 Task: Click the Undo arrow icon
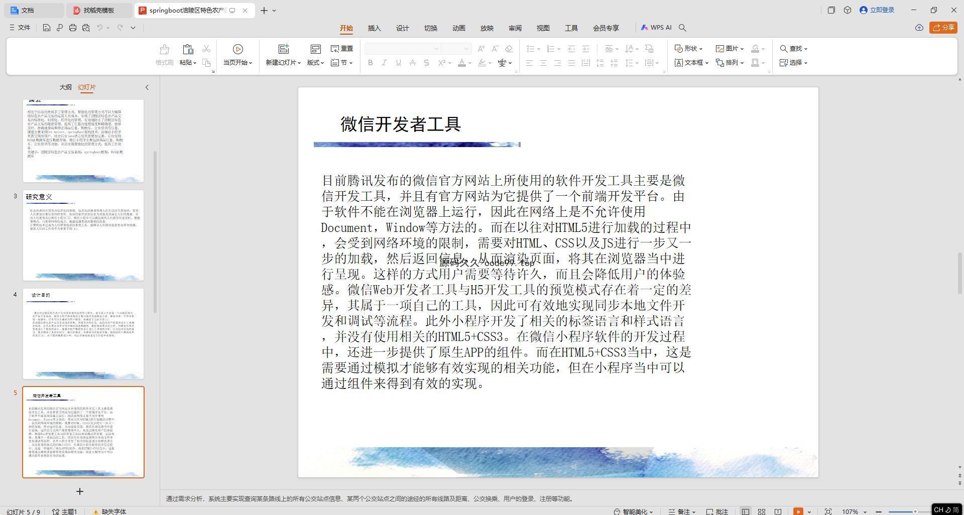[100, 28]
